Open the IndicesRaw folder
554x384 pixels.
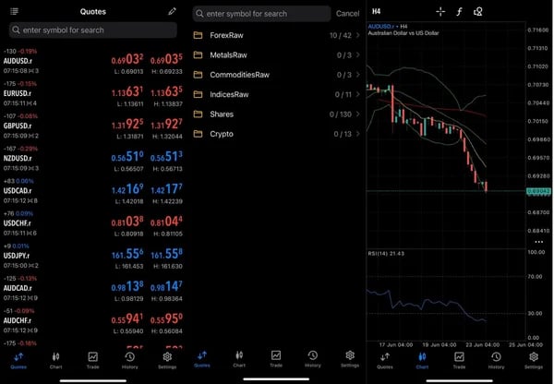[x=277, y=95]
